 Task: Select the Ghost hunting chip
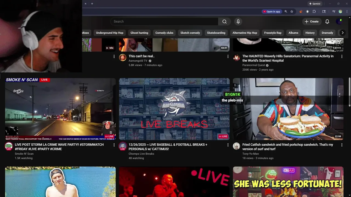coord(139,33)
